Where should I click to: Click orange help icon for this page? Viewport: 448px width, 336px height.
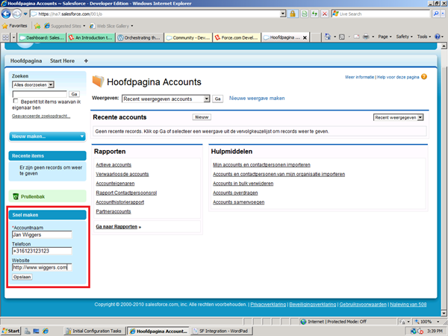click(424, 77)
